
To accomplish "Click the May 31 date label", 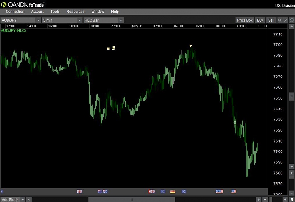I will 137,26.
